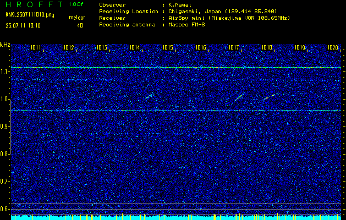Select the file name KN9_2507111810.png
Viewport: 346px width, 220px height.
pyautogui.click(x=30, y=15)
